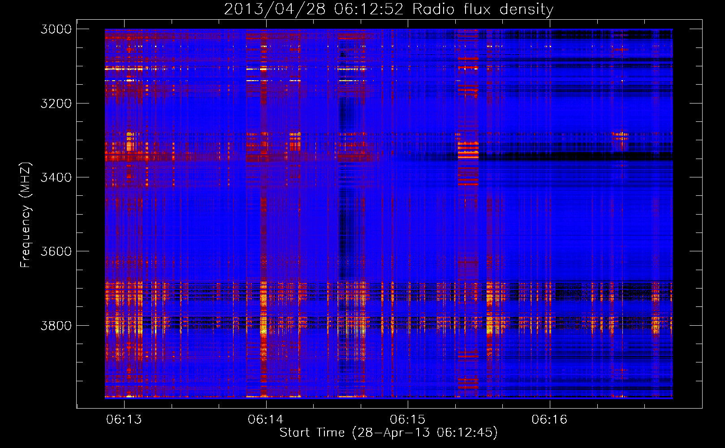Click the 3600 frequency axis label
The width and height of the screenshot is (725, 448).
tap(56, 251)
